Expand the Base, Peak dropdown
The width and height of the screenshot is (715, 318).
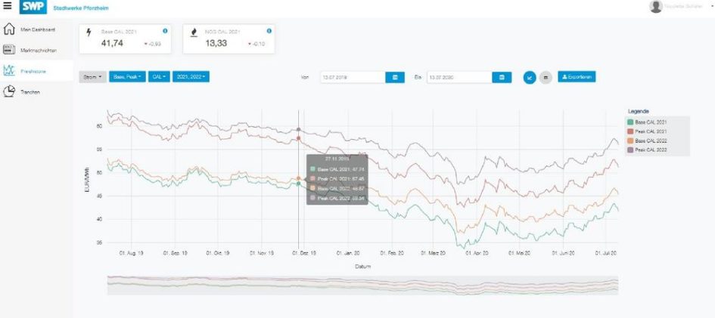(x=127, y=77)
